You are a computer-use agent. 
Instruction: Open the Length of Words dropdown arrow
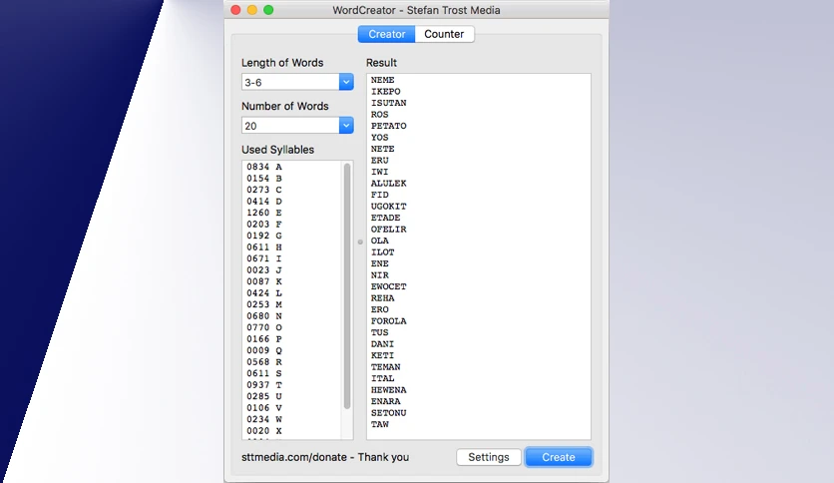346,82
